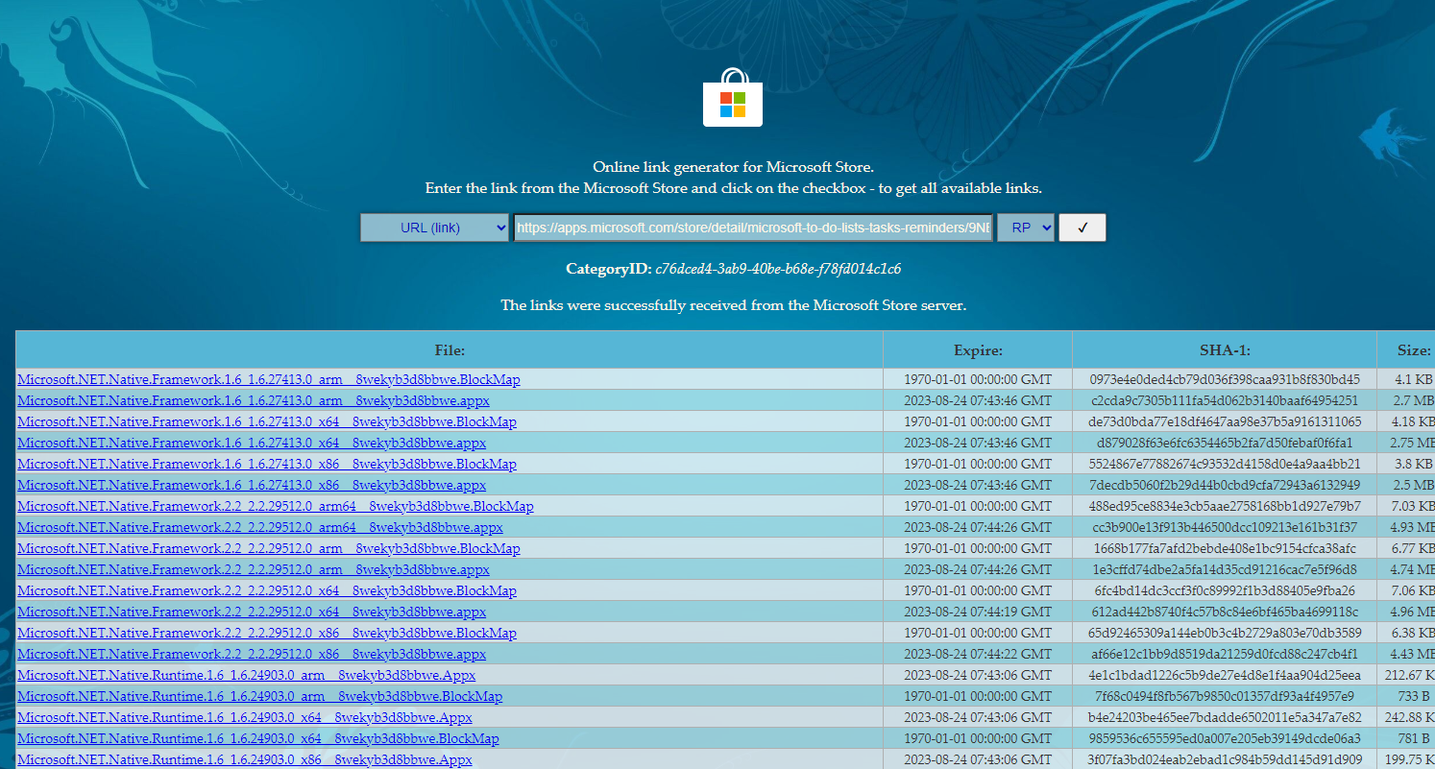Download NET.Native.Runtime.1.6 arm Appx package
1435x769 pixels.
pos(246,675)
